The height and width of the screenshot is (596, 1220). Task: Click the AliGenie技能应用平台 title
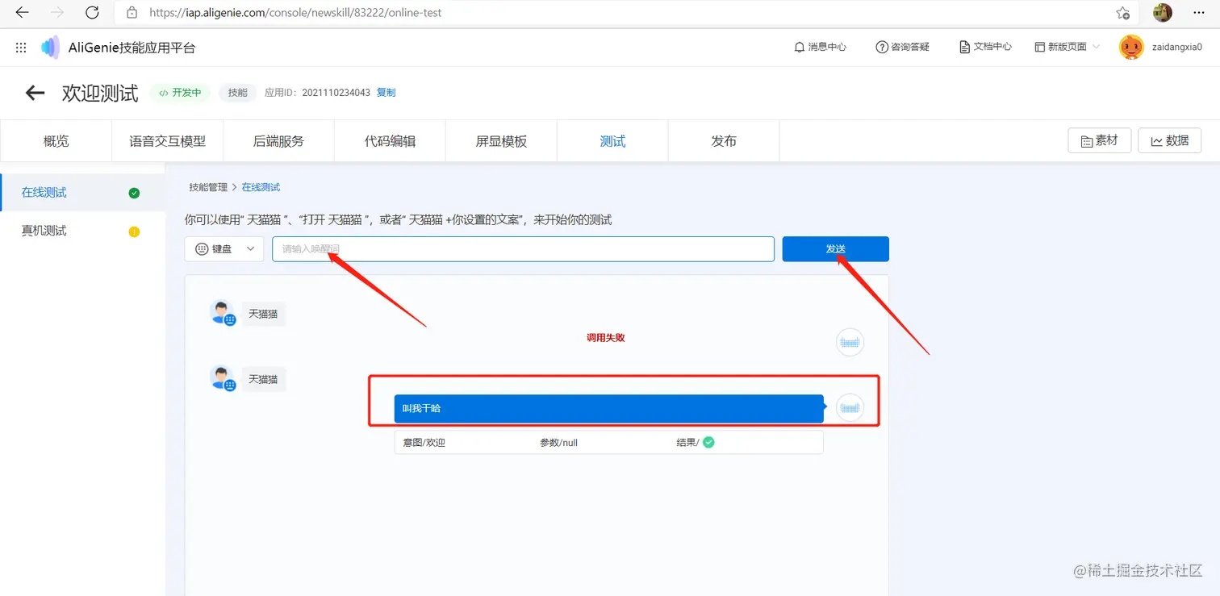pyautogui.click(x=132, y=48)
